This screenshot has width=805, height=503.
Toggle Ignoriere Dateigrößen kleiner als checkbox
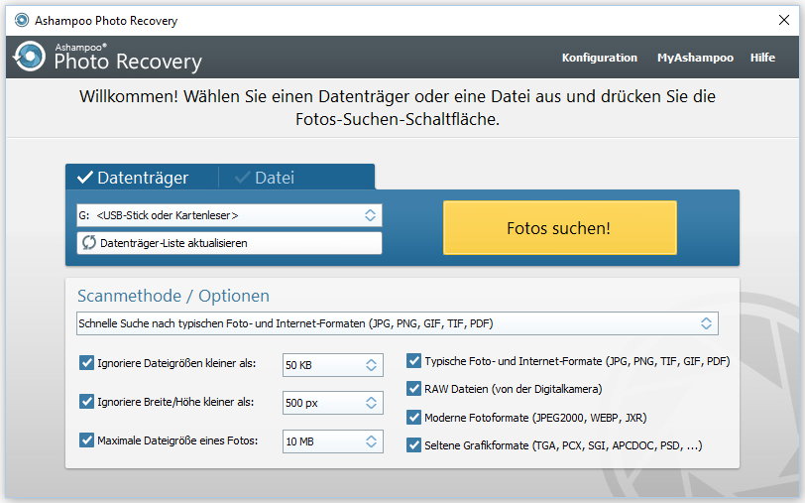click(x=87, y=363)
